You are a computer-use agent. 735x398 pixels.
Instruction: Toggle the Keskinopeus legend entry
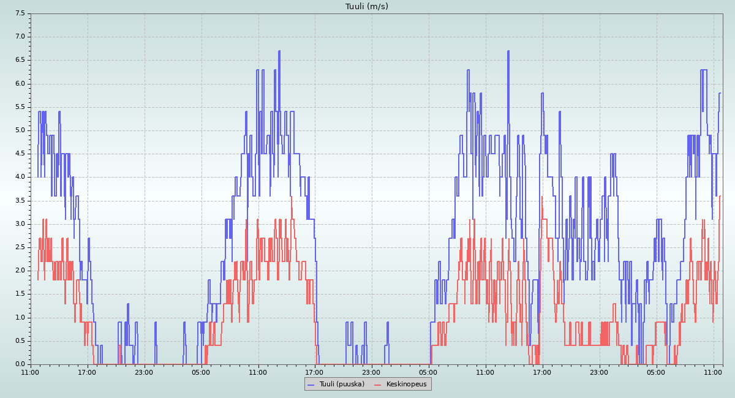[x=406, y=384]
